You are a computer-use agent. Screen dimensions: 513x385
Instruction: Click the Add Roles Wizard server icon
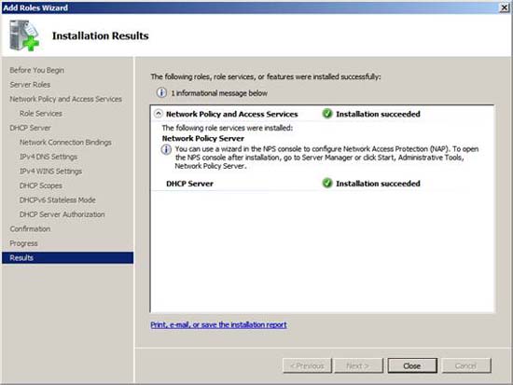point(24,35)
